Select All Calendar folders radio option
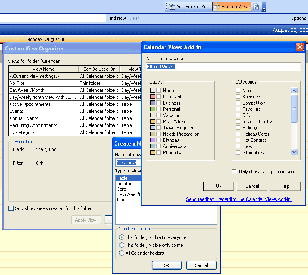The image size is (308, 275). pyautogui.click(x=122, y=253)
